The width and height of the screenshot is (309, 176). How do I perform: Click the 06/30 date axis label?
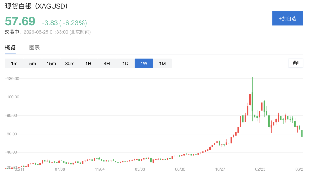[x=180, y=169]
